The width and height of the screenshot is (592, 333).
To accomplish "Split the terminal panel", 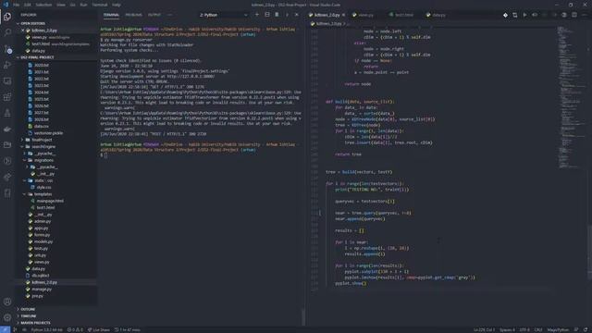I will click(267, 15).
